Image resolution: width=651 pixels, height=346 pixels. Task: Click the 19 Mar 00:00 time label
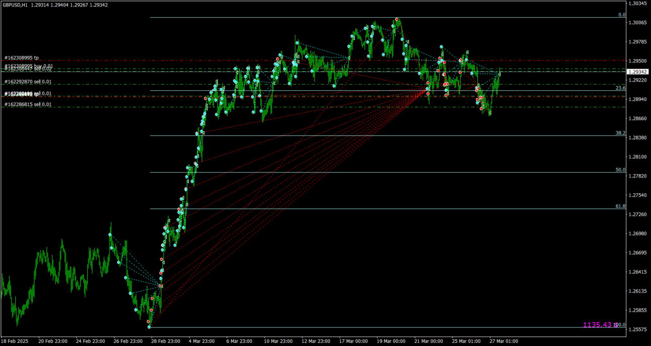tap(392, 341)
